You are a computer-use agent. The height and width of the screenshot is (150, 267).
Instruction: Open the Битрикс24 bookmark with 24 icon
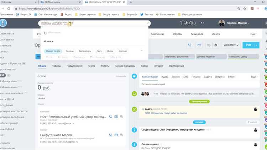23,15
